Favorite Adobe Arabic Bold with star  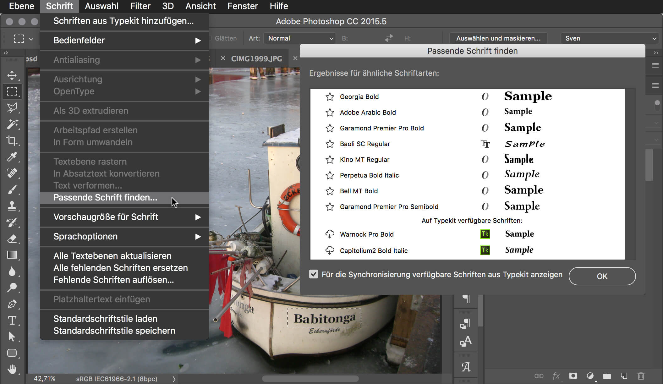coord(330,112)
